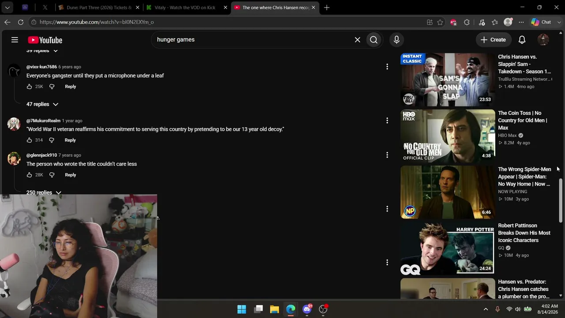Go to the YouTube home logo
Viewport: 565px width, 318px height.
tap(45, 40)
